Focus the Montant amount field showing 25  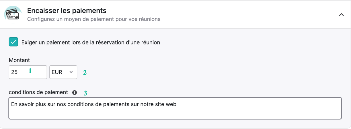[x=28, y=72]
